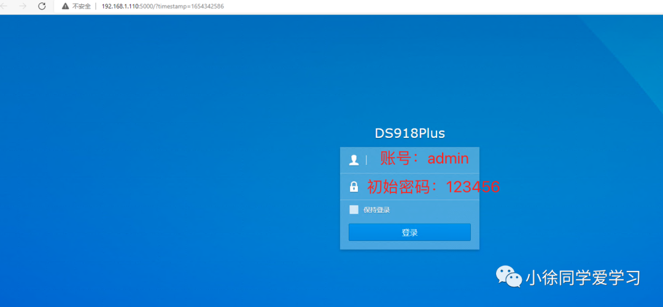The height and width of the screenshot is (307, 663).
Task: Click the DS918Plus server name title
Action: [409, 134]
